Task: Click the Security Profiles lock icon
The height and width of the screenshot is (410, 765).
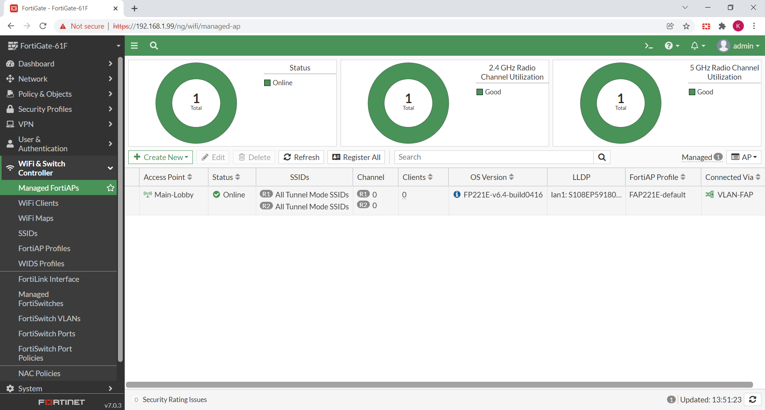Action: [10, 109]
